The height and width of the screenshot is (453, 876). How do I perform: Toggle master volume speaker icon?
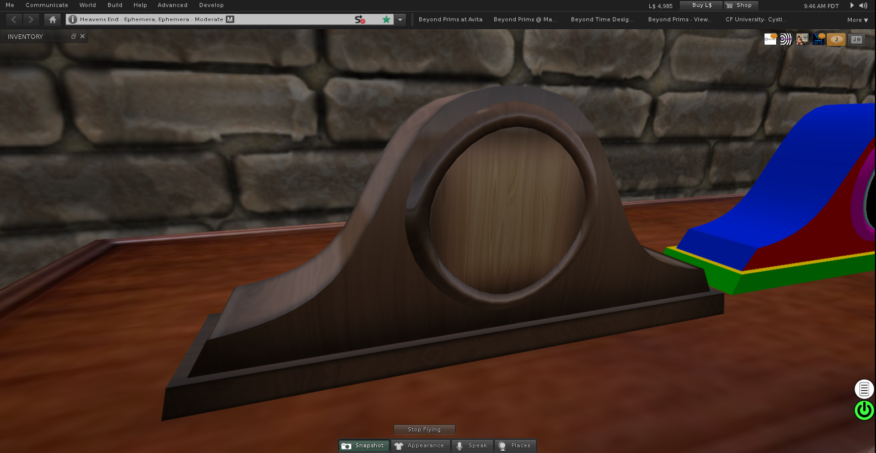[x=863, y=6]
